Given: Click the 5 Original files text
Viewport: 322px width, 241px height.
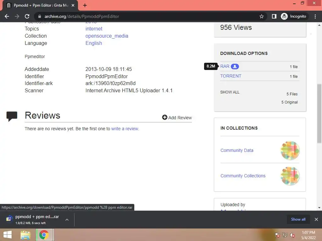Looking at the screenshot, I should (x=290, y=102).
